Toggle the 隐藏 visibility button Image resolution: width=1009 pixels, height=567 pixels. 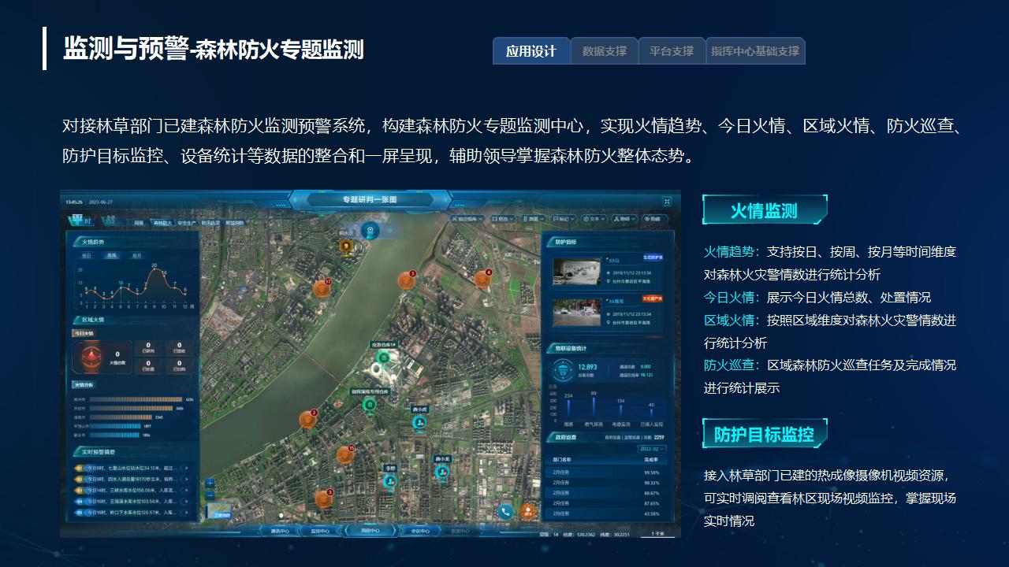[x=653, y=219]
